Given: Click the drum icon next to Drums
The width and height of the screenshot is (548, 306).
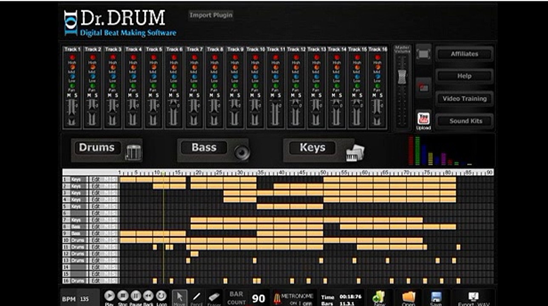Looking at the screenshot, I should pos(133,152).
